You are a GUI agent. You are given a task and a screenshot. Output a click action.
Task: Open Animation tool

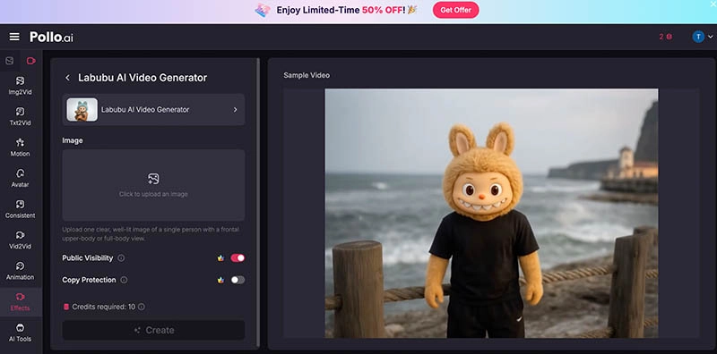[20, 271]
